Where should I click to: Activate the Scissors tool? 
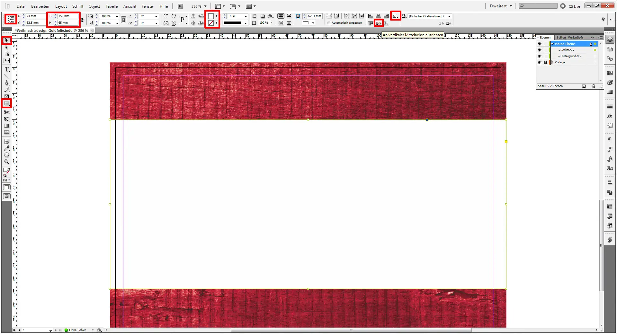[x=6, y=112]
